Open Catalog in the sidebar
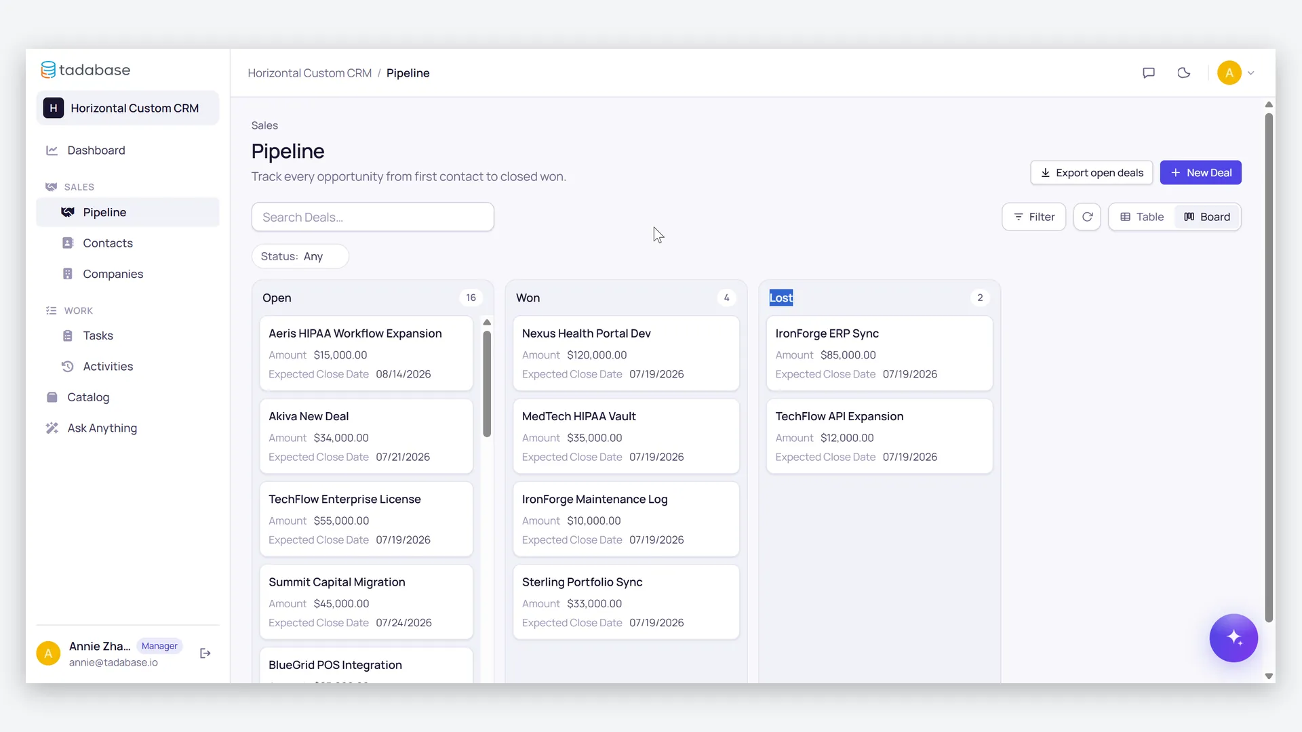Screen dimensions: 1302x732 pos(127,397)
